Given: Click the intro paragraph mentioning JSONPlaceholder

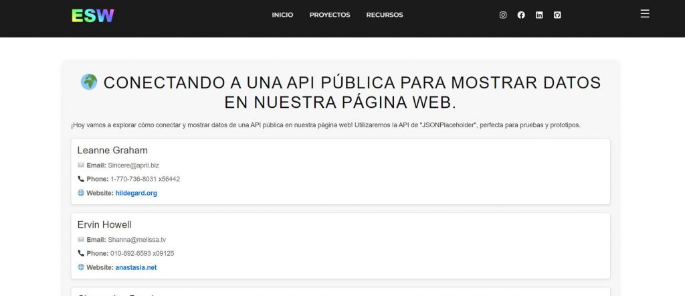Looking at the screenshot, I should point(326,125).
